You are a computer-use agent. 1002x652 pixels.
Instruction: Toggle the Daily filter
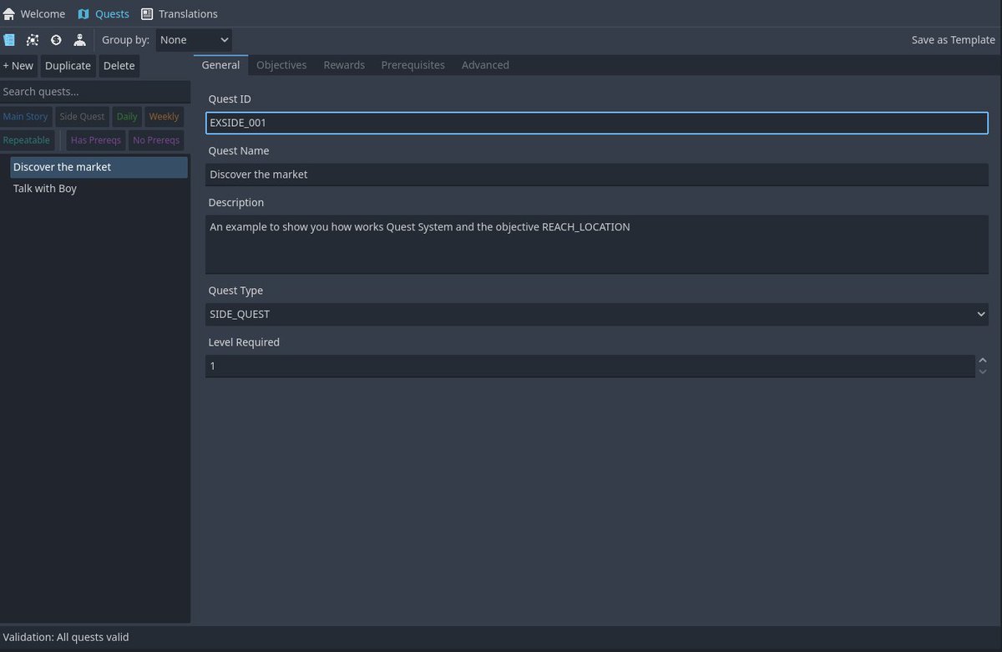pyautogui.click(x=127, y=117)
